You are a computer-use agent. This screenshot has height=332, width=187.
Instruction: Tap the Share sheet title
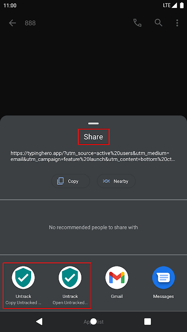click(x=93, y=137)
